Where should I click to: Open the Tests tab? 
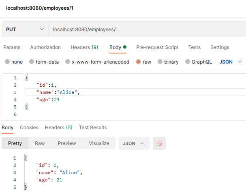click(195, 47)
